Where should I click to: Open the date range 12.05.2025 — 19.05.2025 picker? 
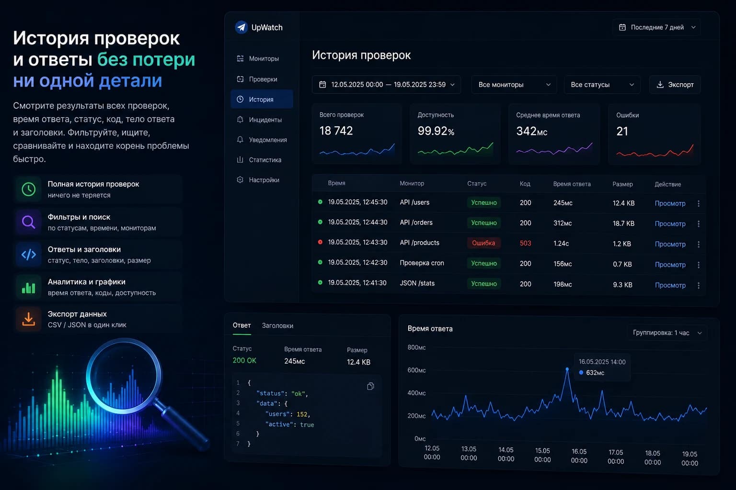(387, 85)
